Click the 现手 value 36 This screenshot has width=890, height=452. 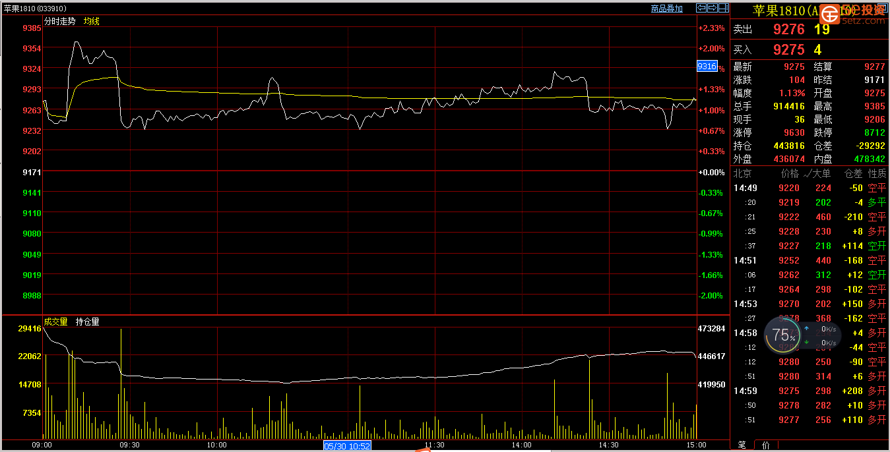pyautogui.click(x=800, y=119)
